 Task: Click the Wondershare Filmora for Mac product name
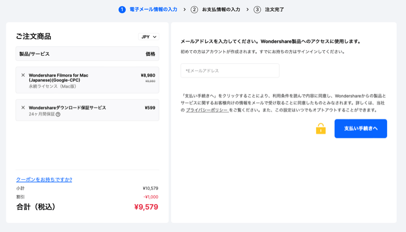[x=58, y=78]
